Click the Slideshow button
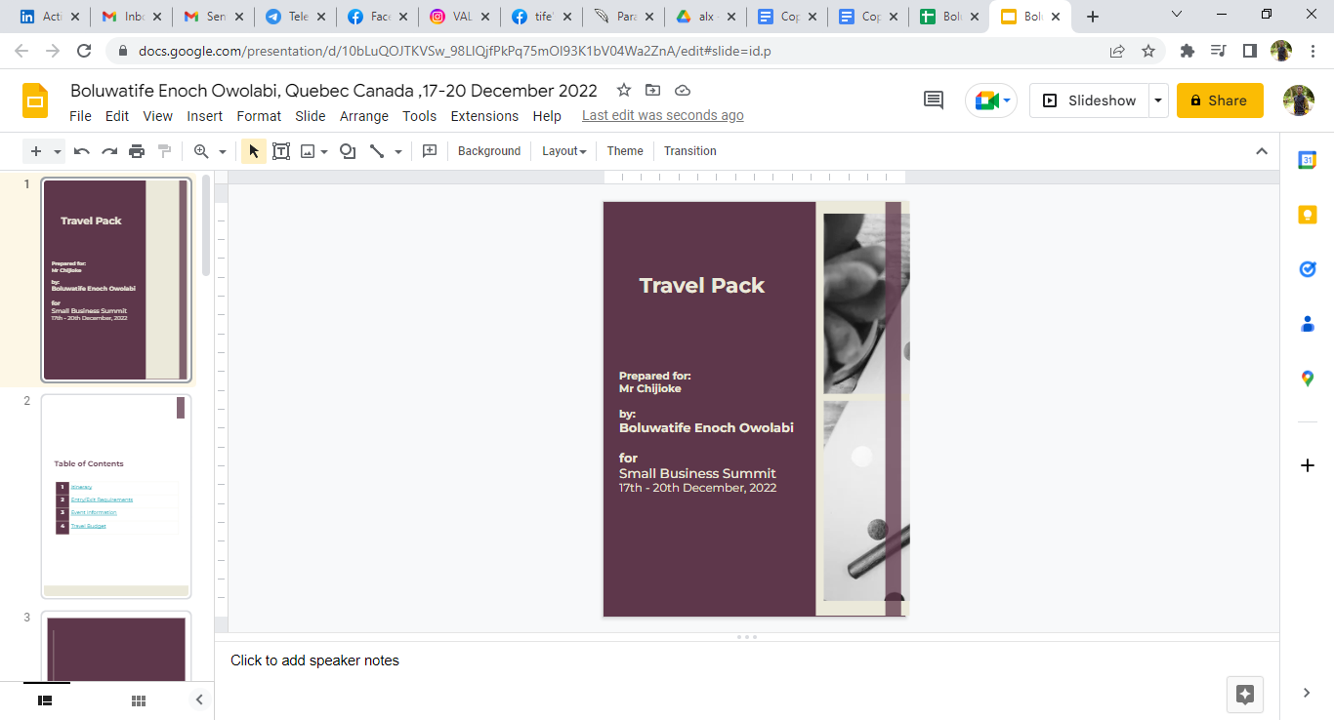Screen dimensions: 1334x720 click(x=1089, y=100)
